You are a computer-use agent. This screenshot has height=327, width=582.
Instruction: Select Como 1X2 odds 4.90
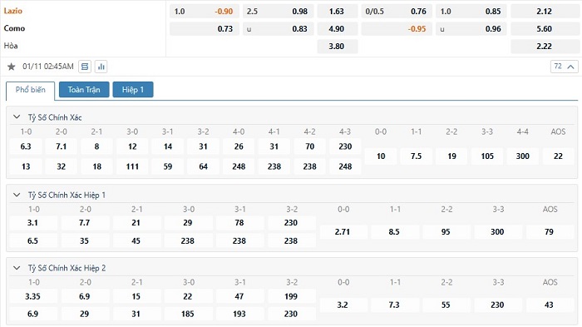coord(337,28)
